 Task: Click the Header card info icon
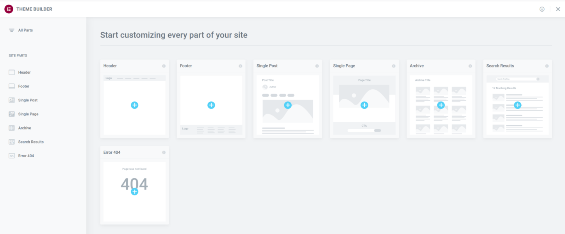164,66
